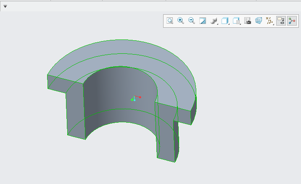Open the View Manager

[x=236, y=21]
